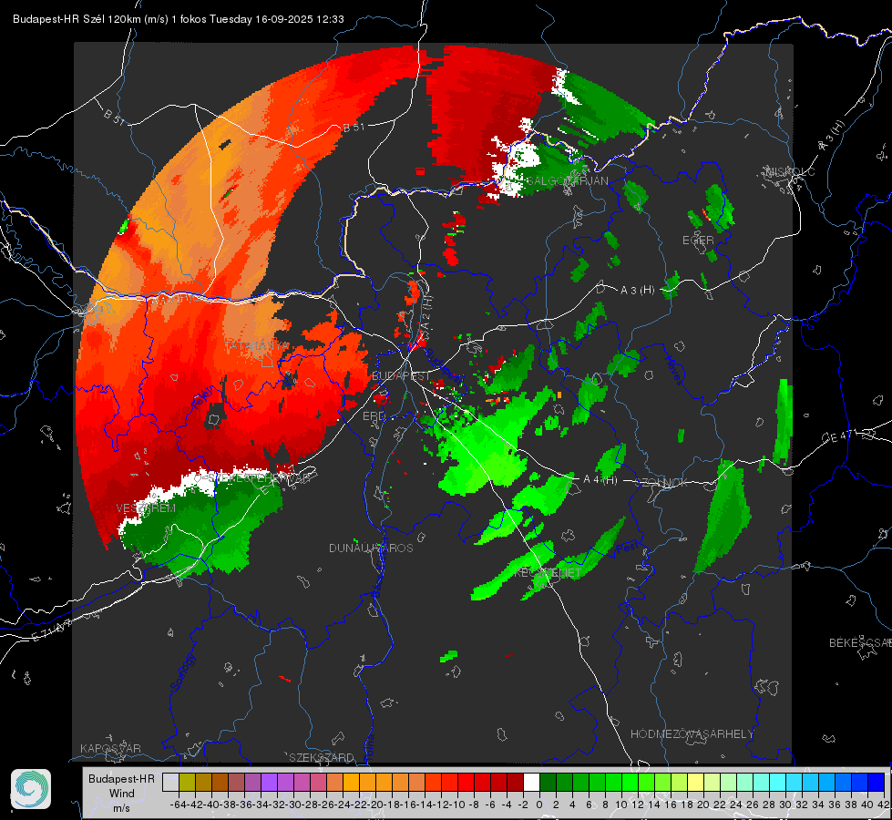
Task: Pick the darkest green swatch between 0 and 2
Action: tap(548, 783)
